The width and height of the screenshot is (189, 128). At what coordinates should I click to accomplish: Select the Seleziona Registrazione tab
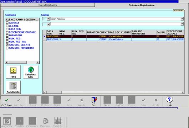[142, 5]
